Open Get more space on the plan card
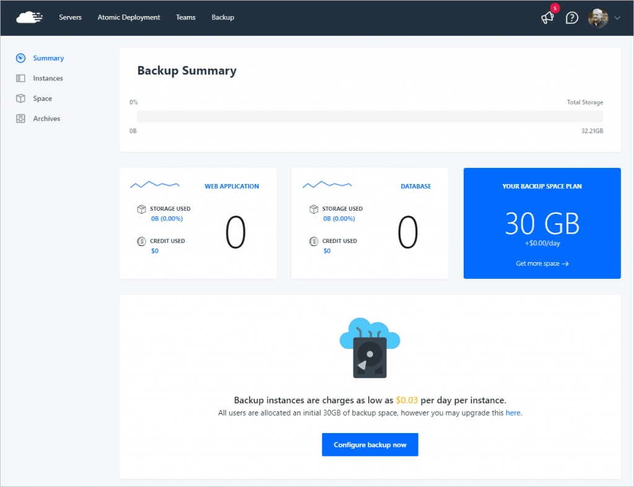This screenshot has width=634, height=487. click(x=542, y=263)
